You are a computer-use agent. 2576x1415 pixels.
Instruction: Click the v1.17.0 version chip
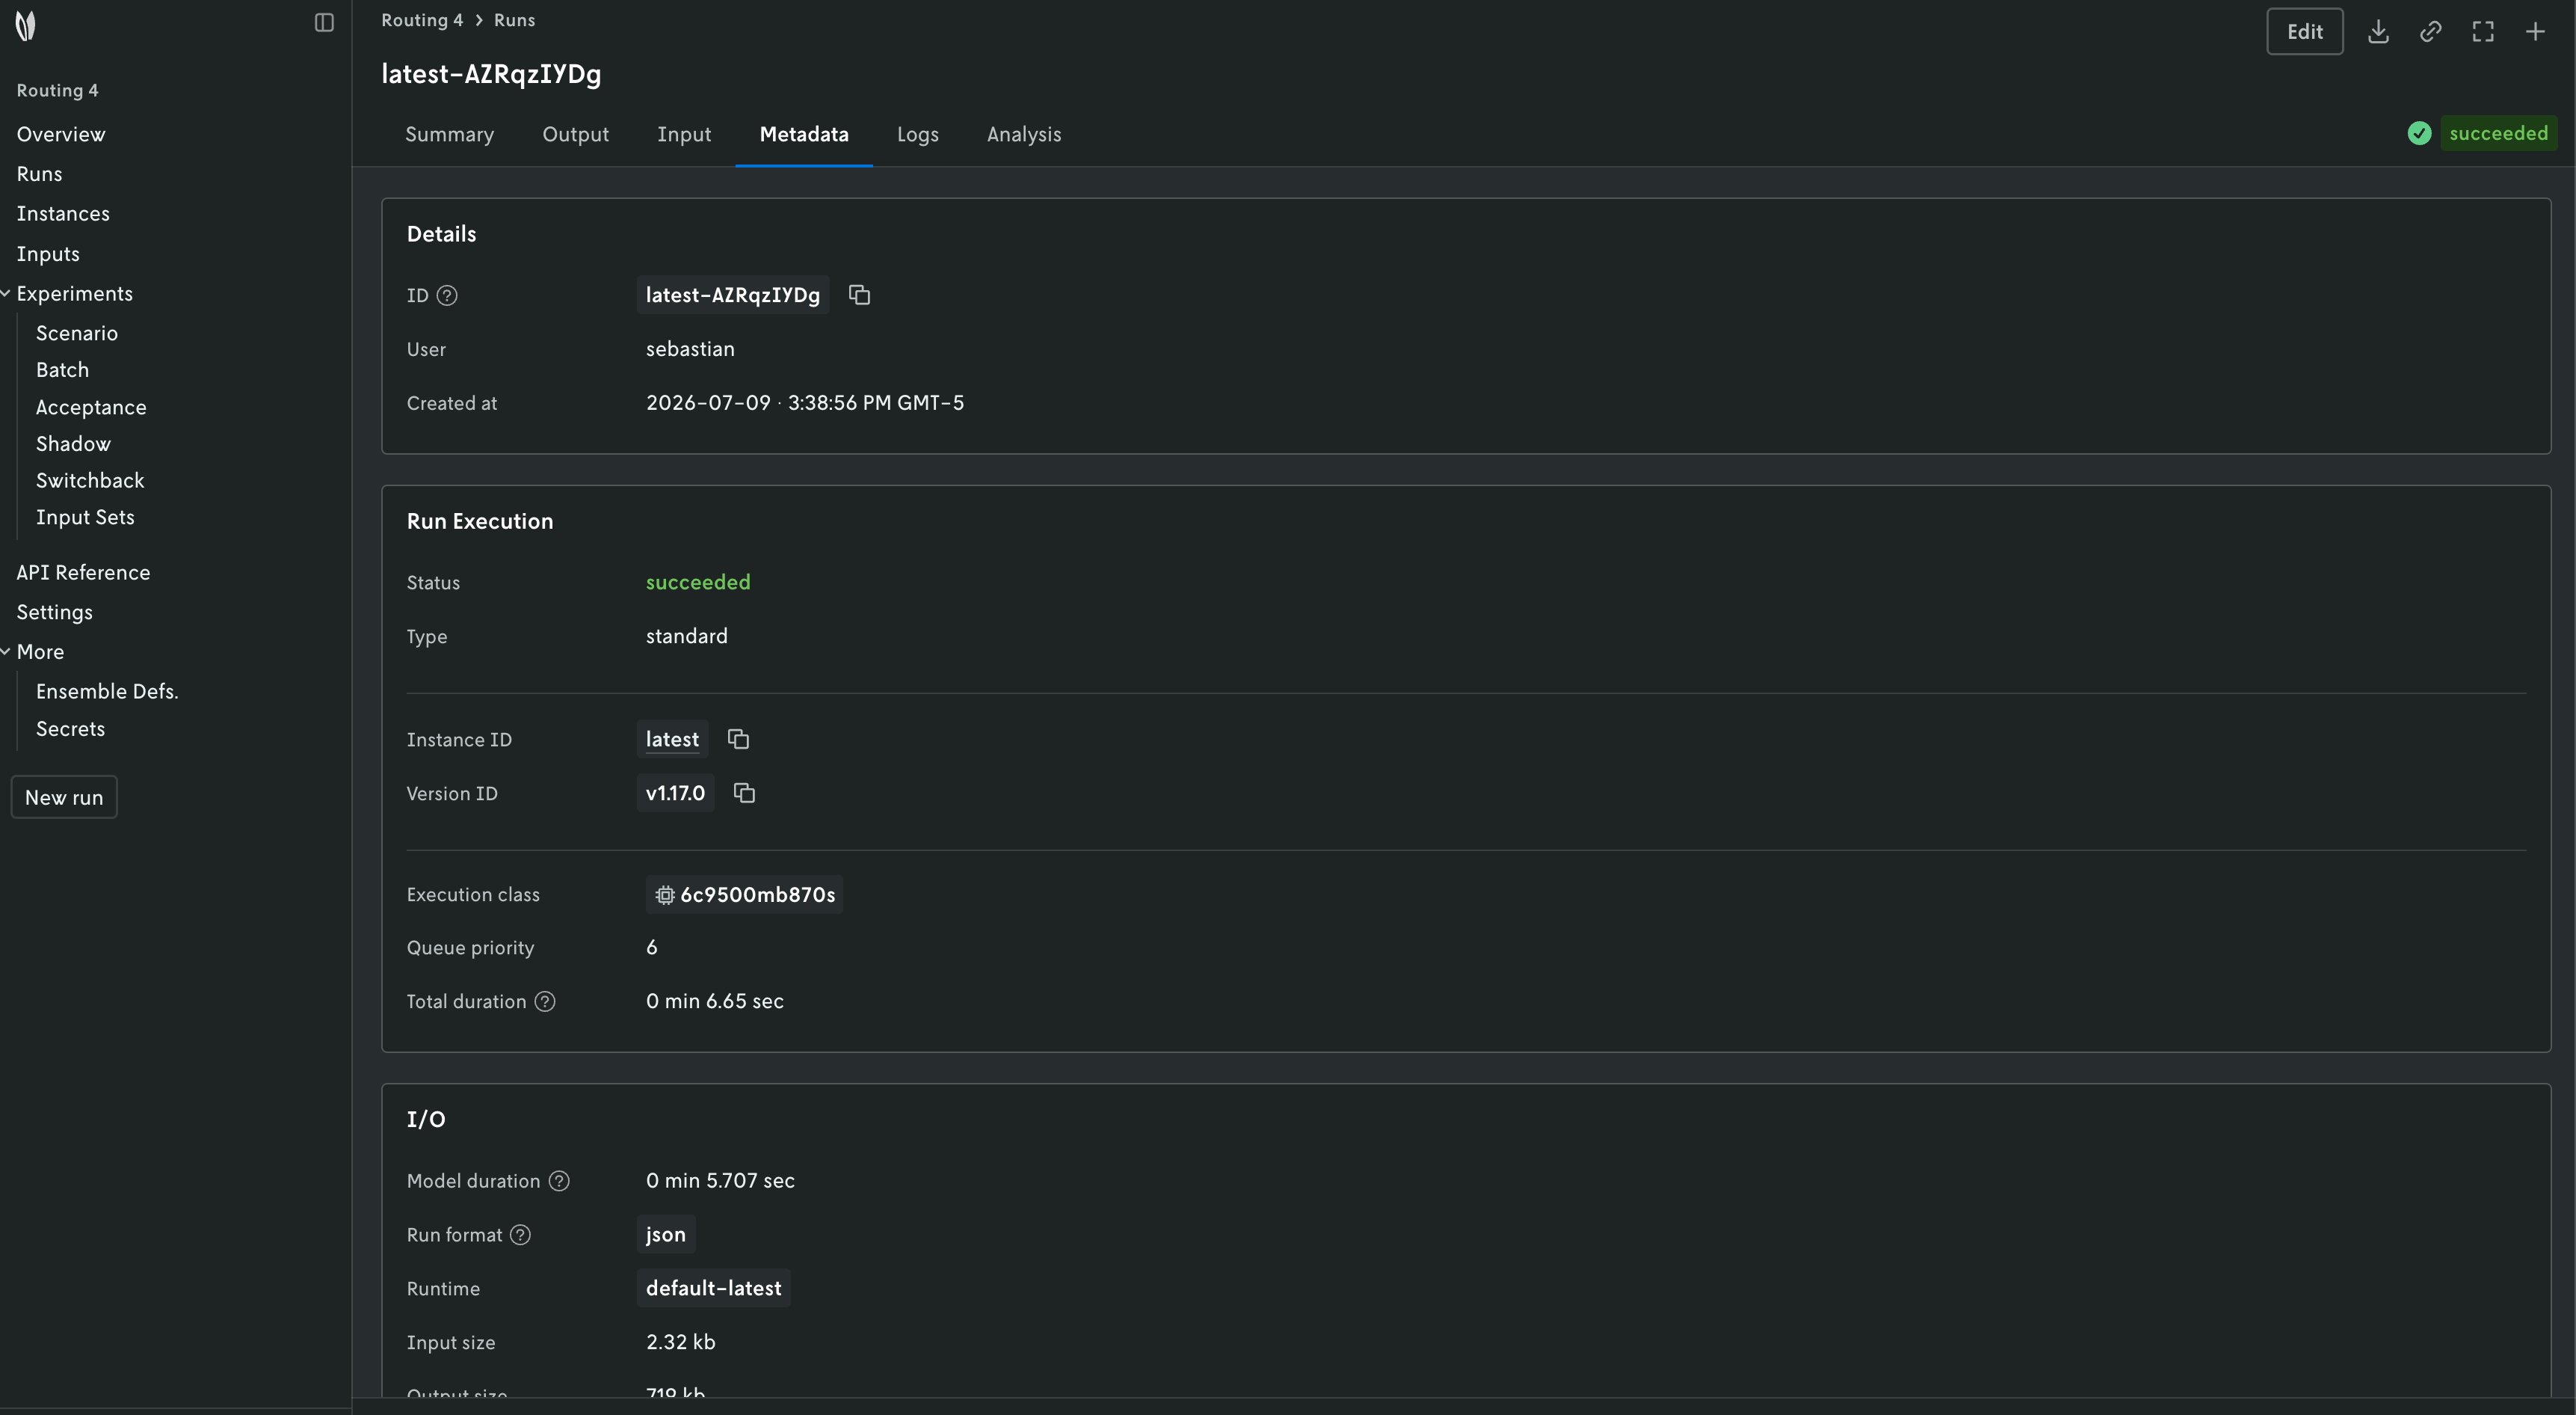click(x=675, y=794)
